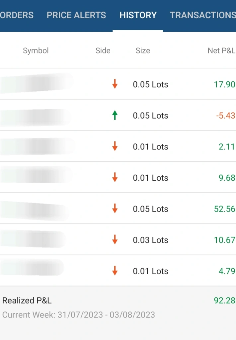Open the PRICE ALERTS tab
236x340 pixels.
[76, 15]
